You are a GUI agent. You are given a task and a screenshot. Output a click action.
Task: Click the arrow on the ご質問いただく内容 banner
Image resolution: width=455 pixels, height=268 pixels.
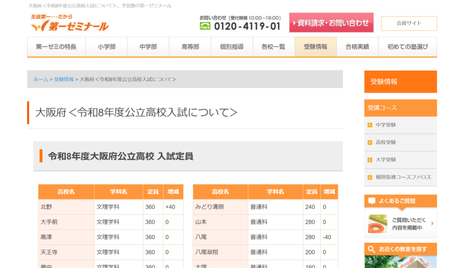pos(432,224)
